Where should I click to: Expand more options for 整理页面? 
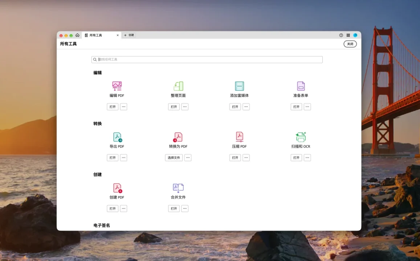[185, 107]
